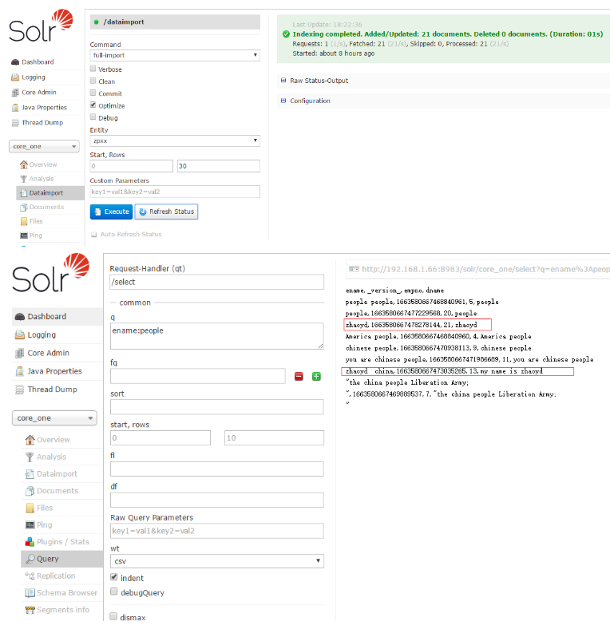610x629 pixels.
Task: Click Dashboard icon in lower Solr sidebar
Action: click(20, 317)
